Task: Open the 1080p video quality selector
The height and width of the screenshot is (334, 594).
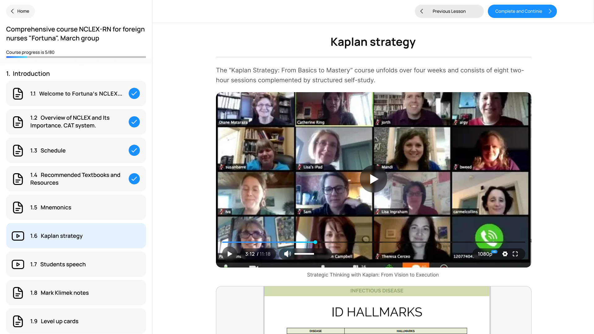Action: [x=485, y=254]
